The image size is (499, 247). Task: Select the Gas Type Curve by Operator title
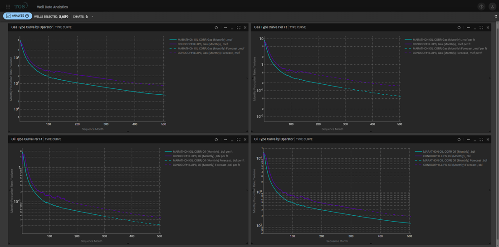[32, 27]
